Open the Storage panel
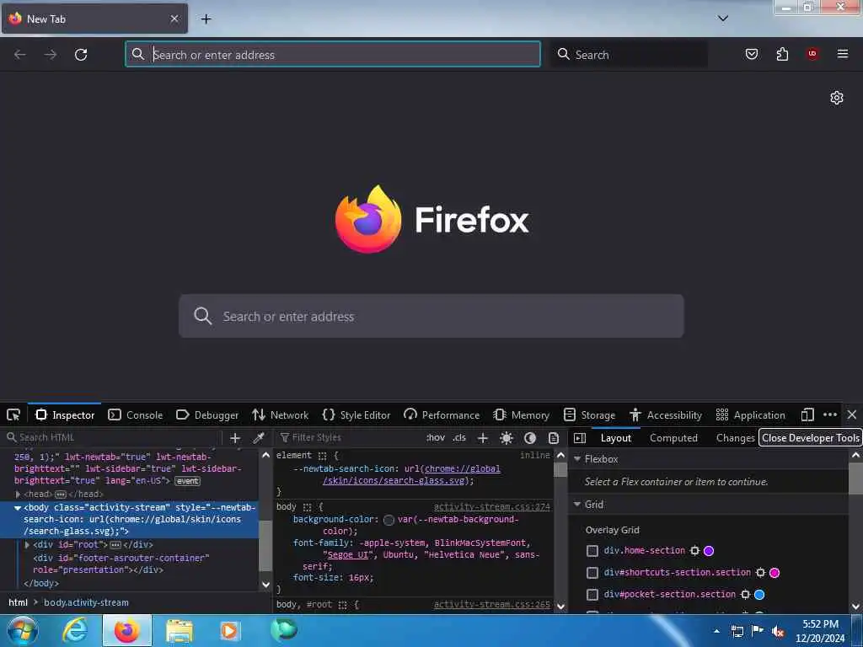Screen dimensions: 863x647 coord(589,414)
